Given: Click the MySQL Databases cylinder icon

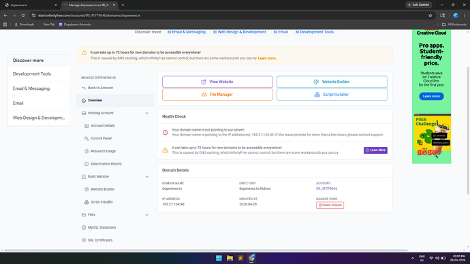Looking at the screenshot, I should coord(84,227).
